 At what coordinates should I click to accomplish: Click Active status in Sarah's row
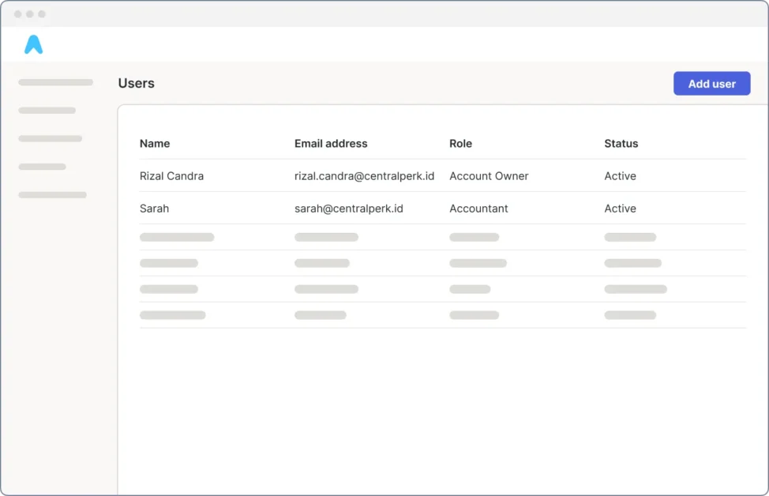(x=620, y=209)
